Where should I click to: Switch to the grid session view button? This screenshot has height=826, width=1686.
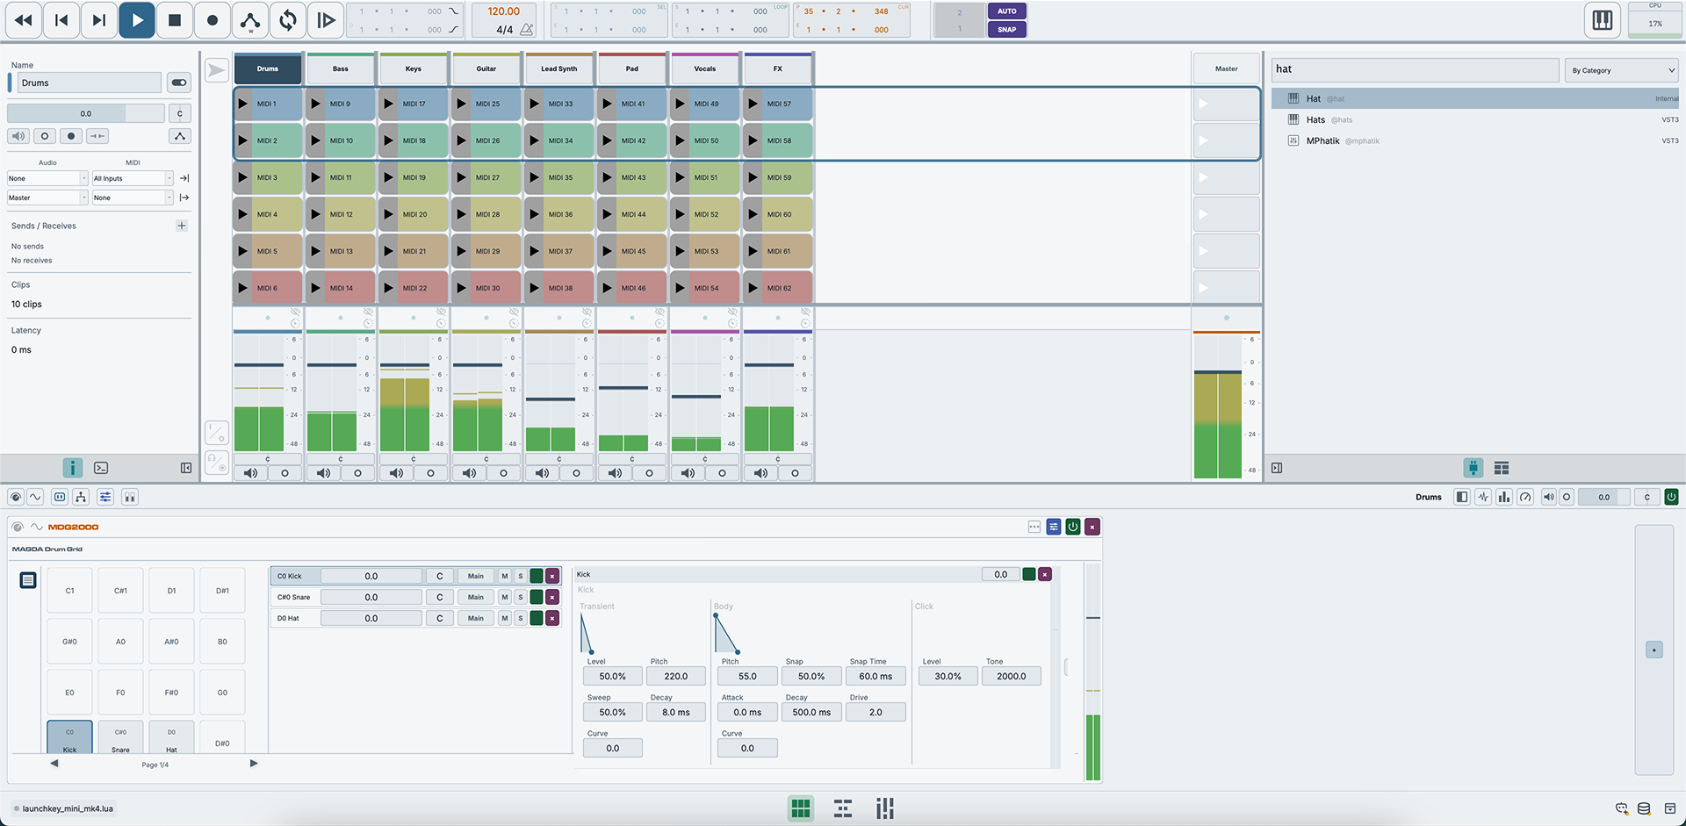[801, 808]
